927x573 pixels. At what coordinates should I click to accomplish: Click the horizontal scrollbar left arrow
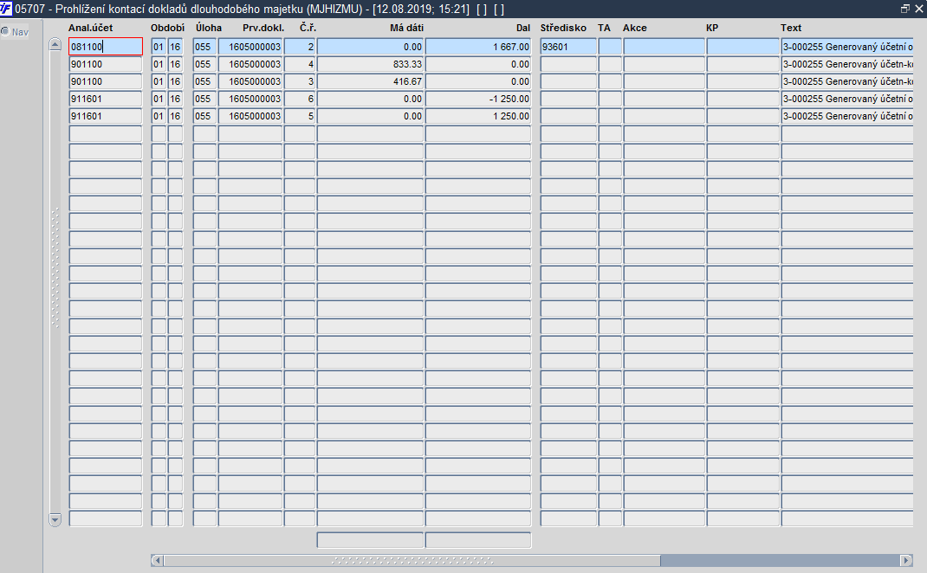click(x=157, y=560)
